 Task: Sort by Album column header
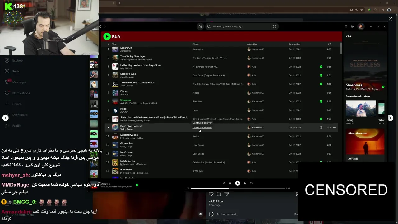click(x=196, y=44)
